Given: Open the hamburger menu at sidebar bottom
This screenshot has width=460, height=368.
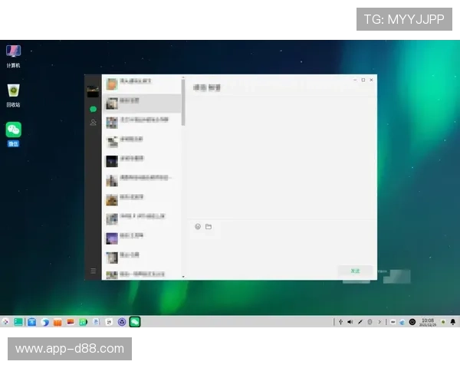Looking at the screenshot, I should (x=93, y=271).
